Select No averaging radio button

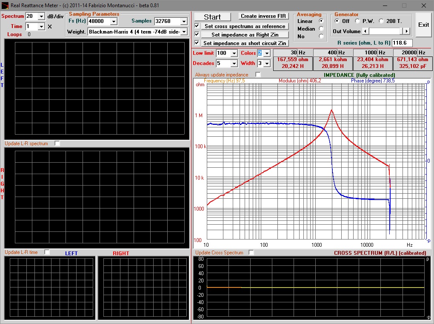(x=321, y=36)
